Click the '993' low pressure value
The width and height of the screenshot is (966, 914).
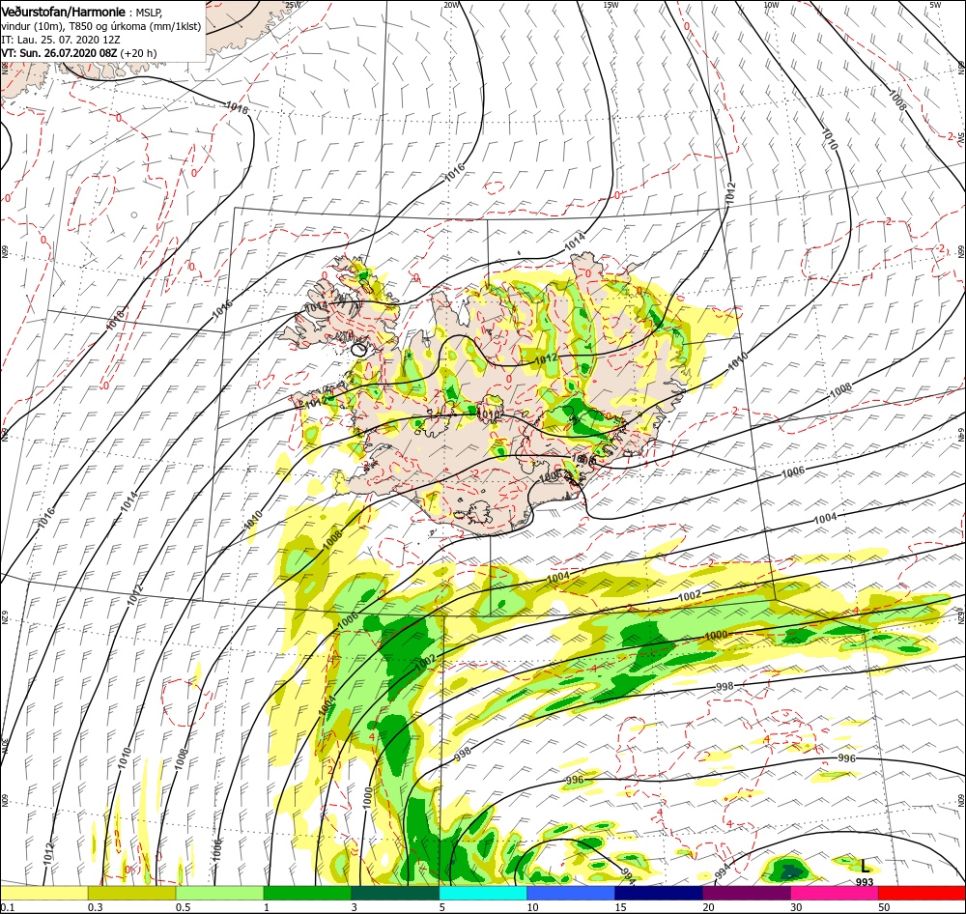pos(865,882)
